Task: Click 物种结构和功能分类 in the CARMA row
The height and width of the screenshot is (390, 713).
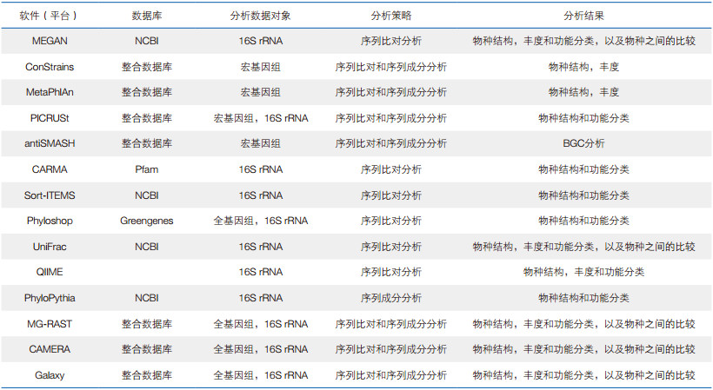Action: [x=583, y=169]
